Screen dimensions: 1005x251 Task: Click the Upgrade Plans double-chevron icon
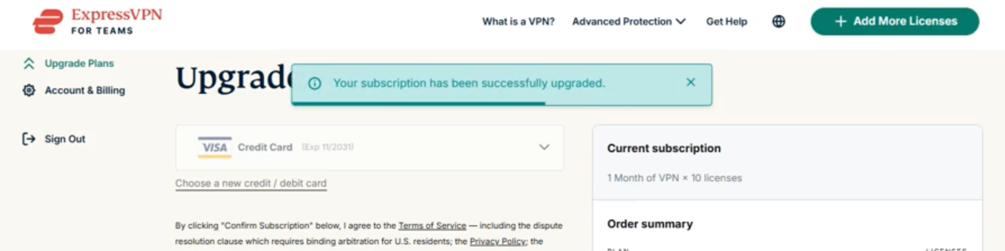coord(29,63)
